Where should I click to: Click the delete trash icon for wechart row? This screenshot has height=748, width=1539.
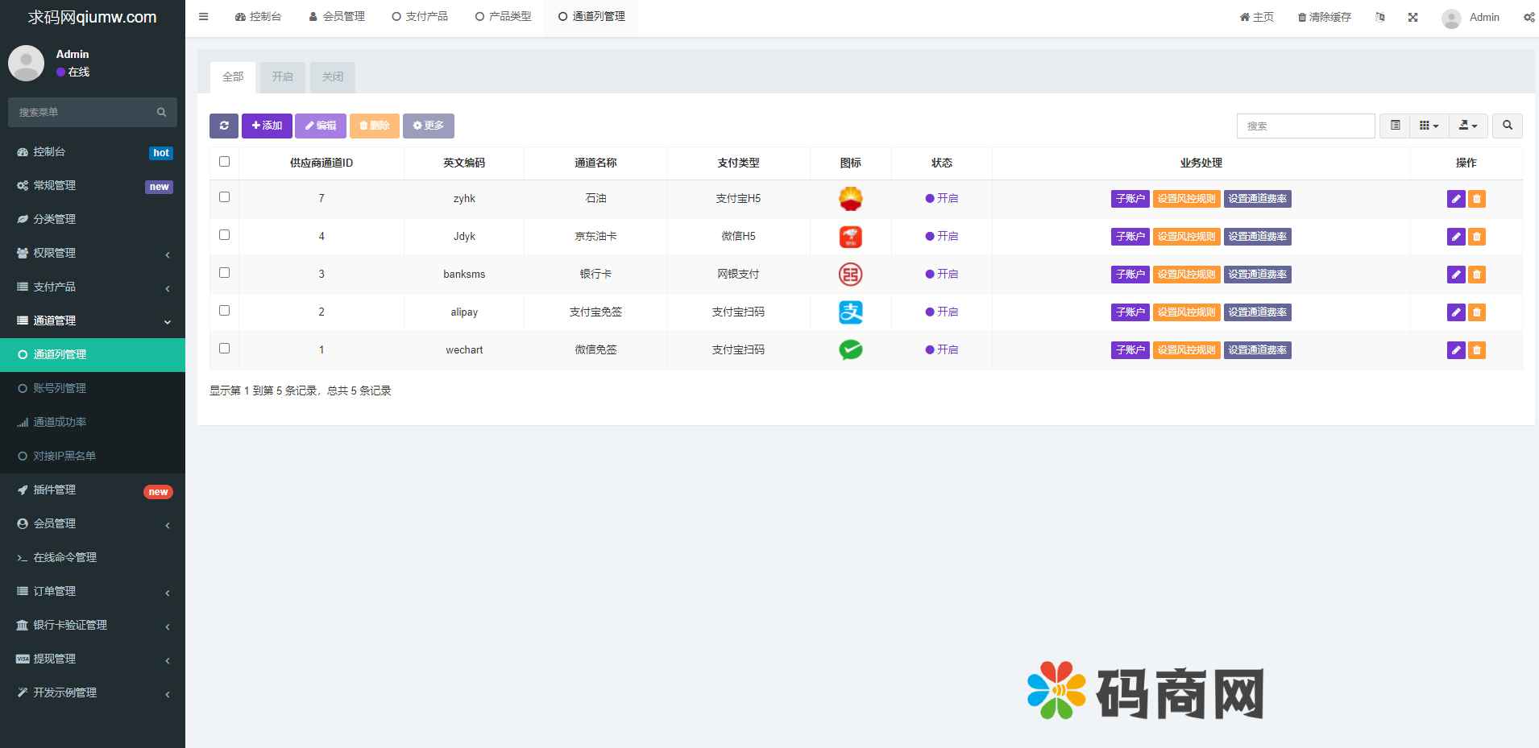pyautogui.click(x=1476, y=350)
